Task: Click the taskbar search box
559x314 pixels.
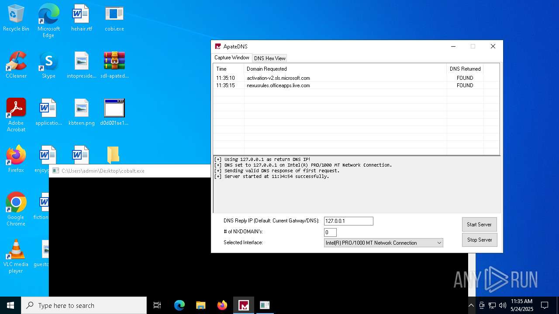Action: pos(84,305)
